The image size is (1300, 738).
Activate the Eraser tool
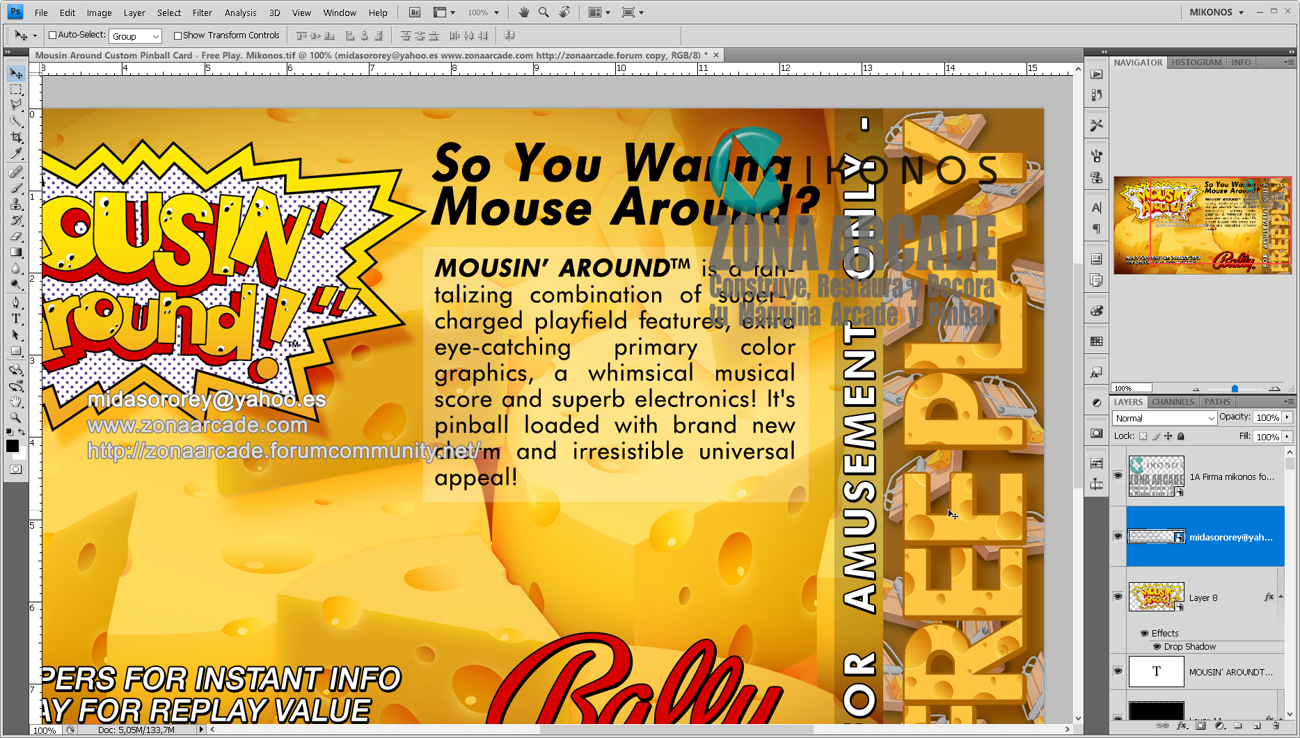16,237
